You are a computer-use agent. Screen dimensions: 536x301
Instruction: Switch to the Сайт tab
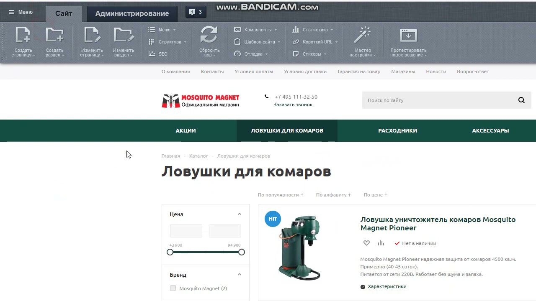coord(64,14)
